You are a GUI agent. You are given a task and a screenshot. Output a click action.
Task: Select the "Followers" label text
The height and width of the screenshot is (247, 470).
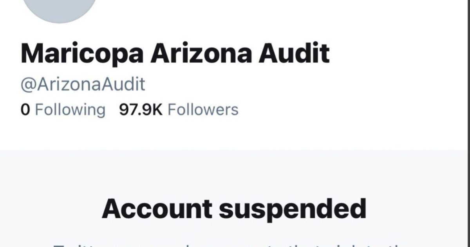pyautogui.click(x=203, y=110)
